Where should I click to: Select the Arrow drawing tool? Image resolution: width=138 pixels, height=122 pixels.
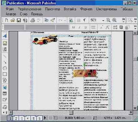[x=5, y=62]
